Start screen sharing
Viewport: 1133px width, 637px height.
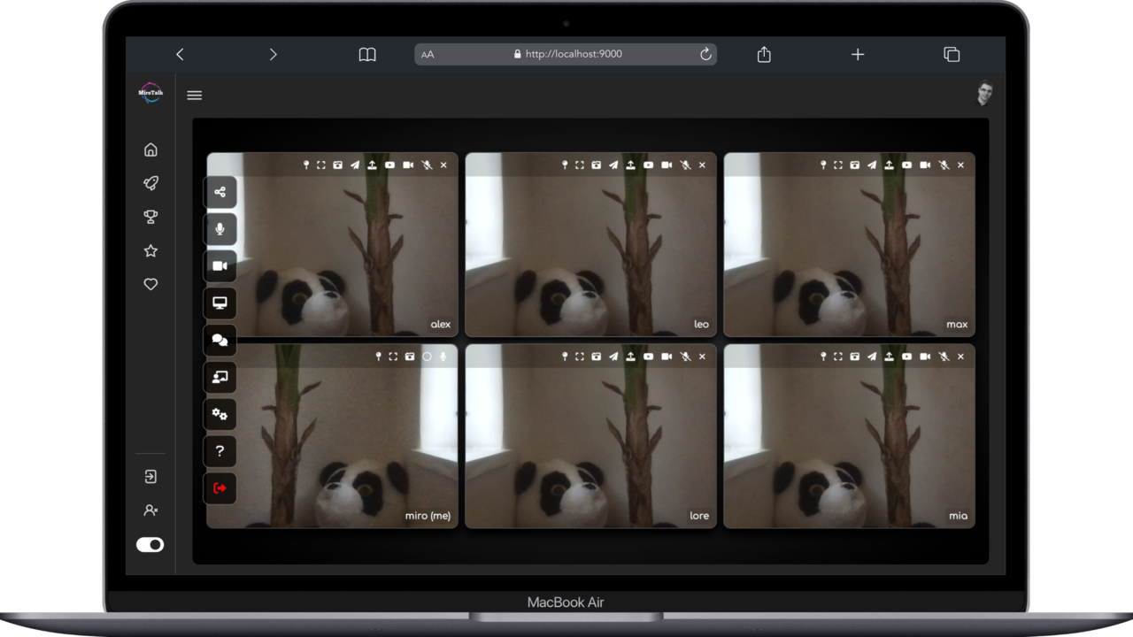220,303
